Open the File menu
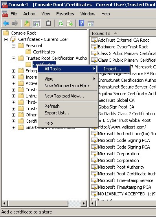 (x=14, y=14)
